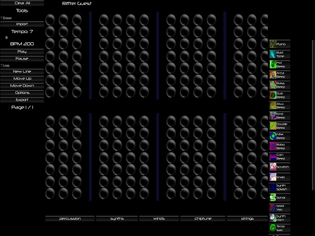The image size is (315, 236).
Task: Switch to the chiptune category
Action: coord(203,218)
